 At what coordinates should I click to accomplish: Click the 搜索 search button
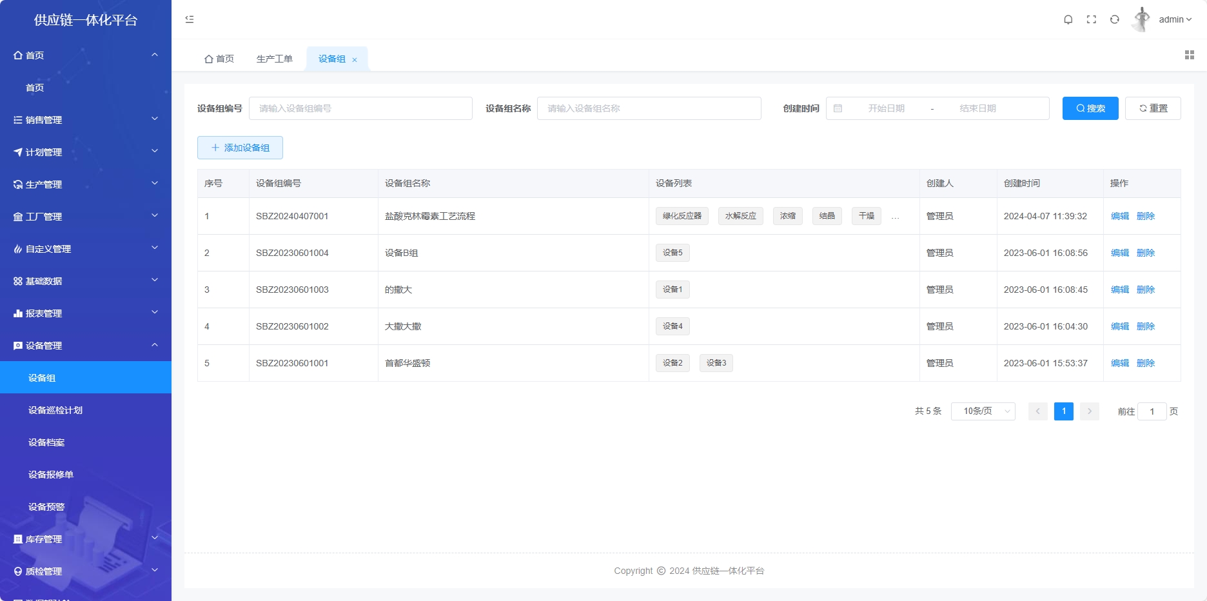pyautogui.click(x=1090, y=108)
